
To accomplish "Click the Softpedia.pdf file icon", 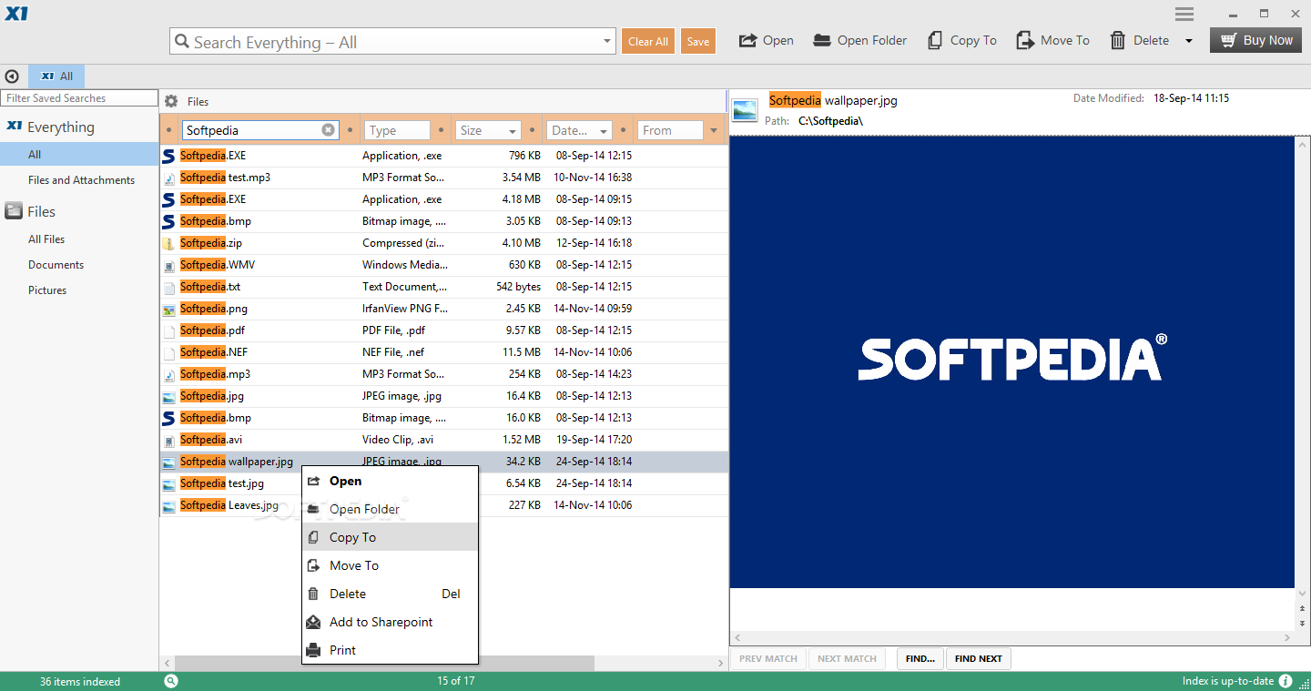I will (168, 330).
